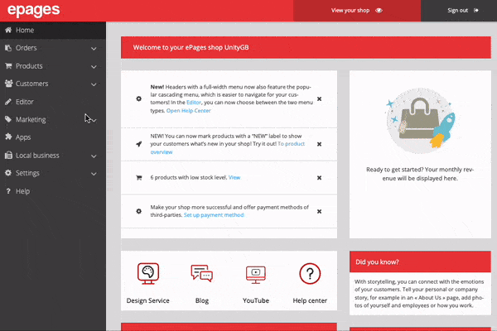Screen dimensions: 497x331
Task: Click the Did you know? heading
Action: pos(377,262)
